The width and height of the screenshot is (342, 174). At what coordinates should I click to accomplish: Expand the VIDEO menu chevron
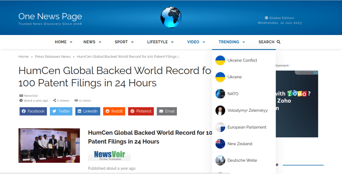pos(204,42)
